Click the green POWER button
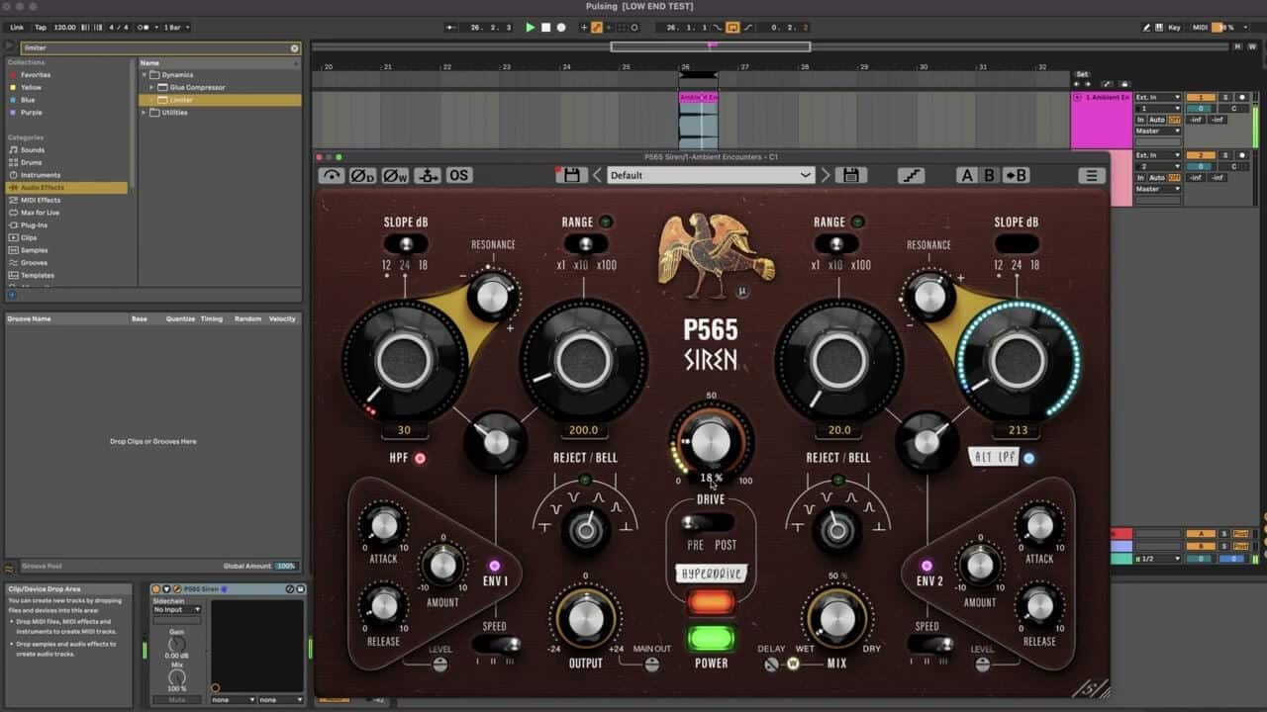Viewport: 1267px width, 712px height. click(711, 638)
